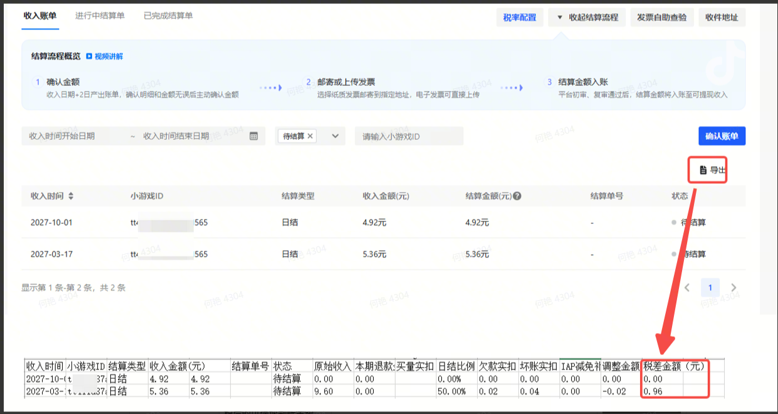This screenshot has width=778, height=414.
Task: Switch to the 已完成结算单 tab
Action: tap(168, 16)
